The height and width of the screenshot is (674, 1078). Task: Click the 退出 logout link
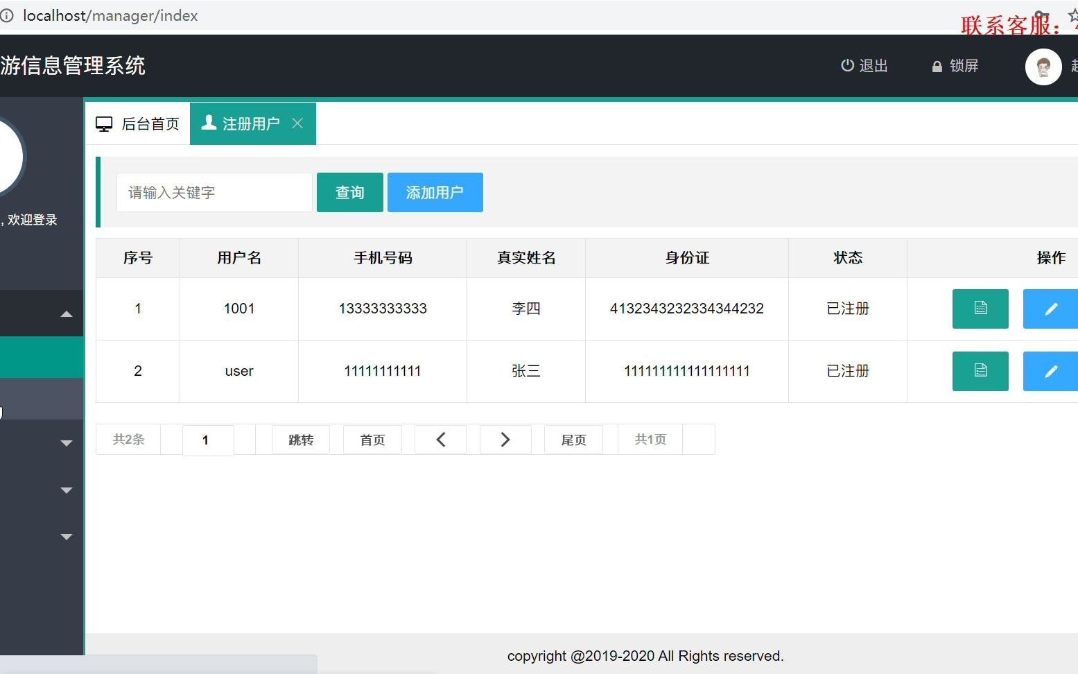pyautogui.click(x=864, y=66)
